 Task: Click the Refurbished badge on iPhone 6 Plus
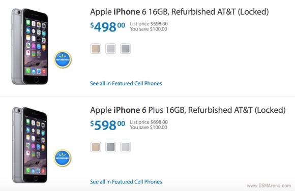coord(63,158)
